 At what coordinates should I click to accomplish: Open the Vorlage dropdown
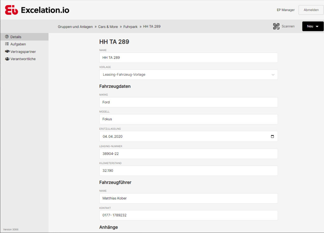[x=189, y=74]
